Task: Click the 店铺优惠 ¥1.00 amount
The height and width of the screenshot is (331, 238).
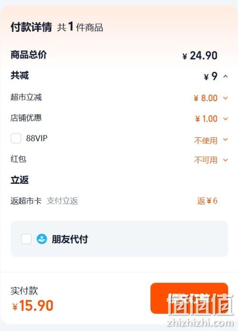Action: [x=206, y=119]
